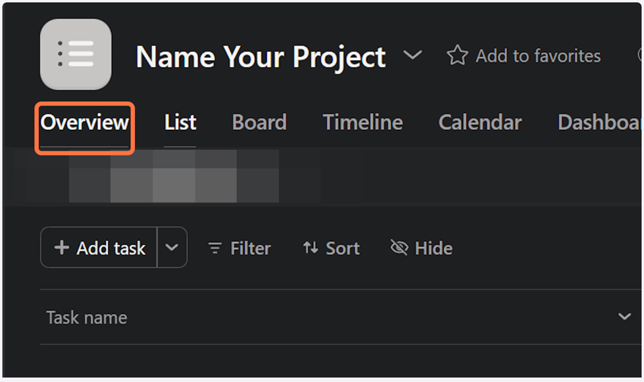644x382 pixels.
Task: Click the plus icon in Add task
Action: tap(62, 247)
